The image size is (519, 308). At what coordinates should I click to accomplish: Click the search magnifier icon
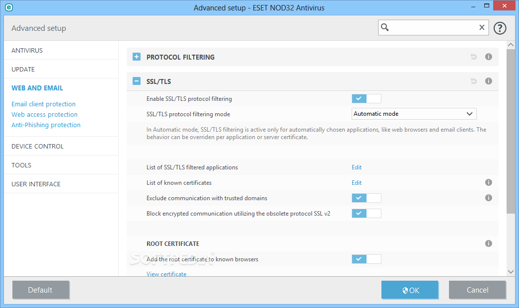point(384,27)
